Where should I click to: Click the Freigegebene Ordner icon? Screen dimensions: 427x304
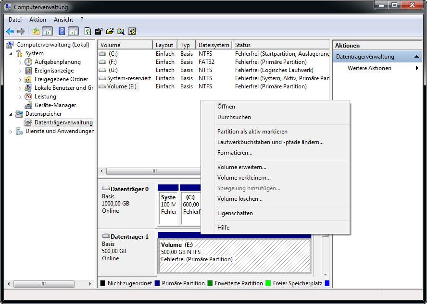coord(28,79)
